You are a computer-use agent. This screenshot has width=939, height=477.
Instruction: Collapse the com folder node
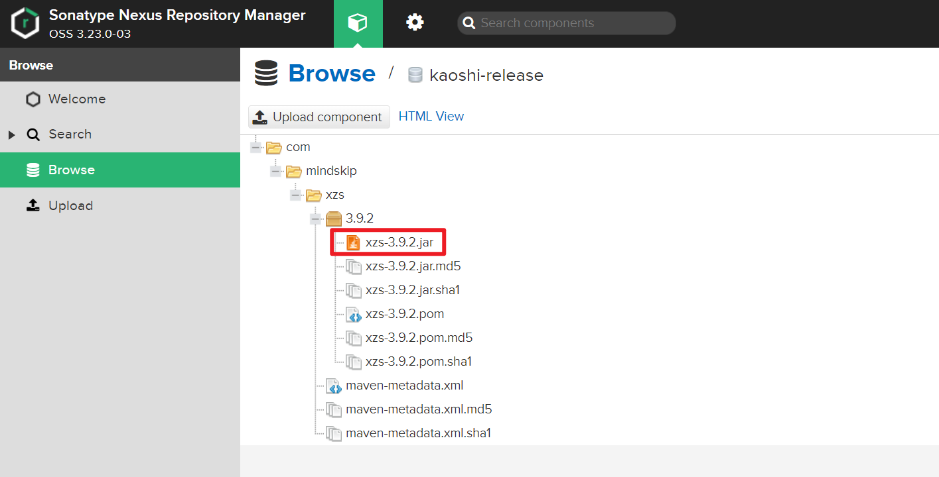[256, 147]
